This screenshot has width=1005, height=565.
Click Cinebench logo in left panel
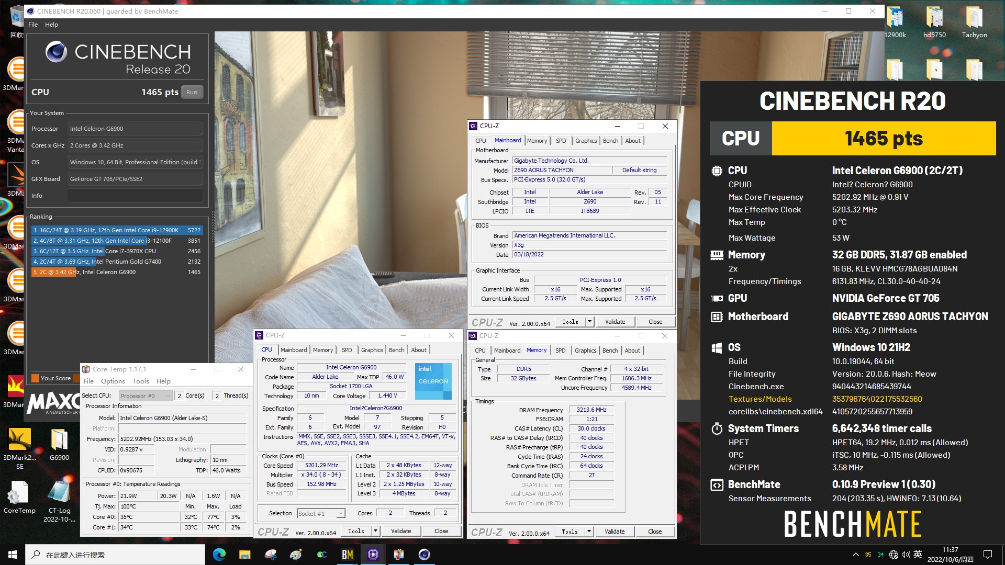coord(56,52)
